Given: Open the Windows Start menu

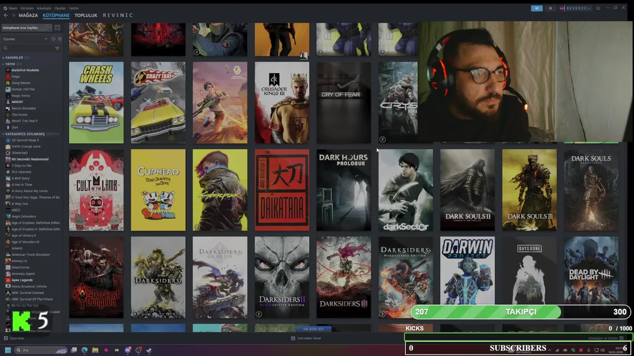Looking at the screenshot, I should [x=7, y=350].
